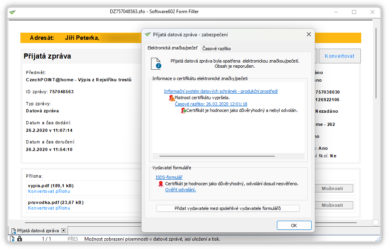The width and height of the screenshot is (388, 249).
Task: Click the document icon in the status bar
Action: (x=12, y=239)
